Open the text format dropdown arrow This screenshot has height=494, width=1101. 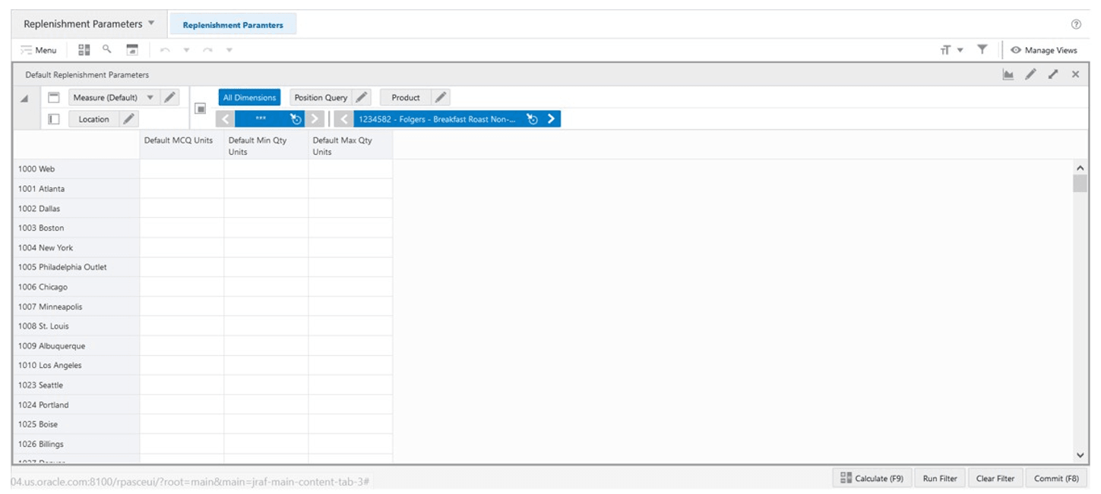(959, 49)
